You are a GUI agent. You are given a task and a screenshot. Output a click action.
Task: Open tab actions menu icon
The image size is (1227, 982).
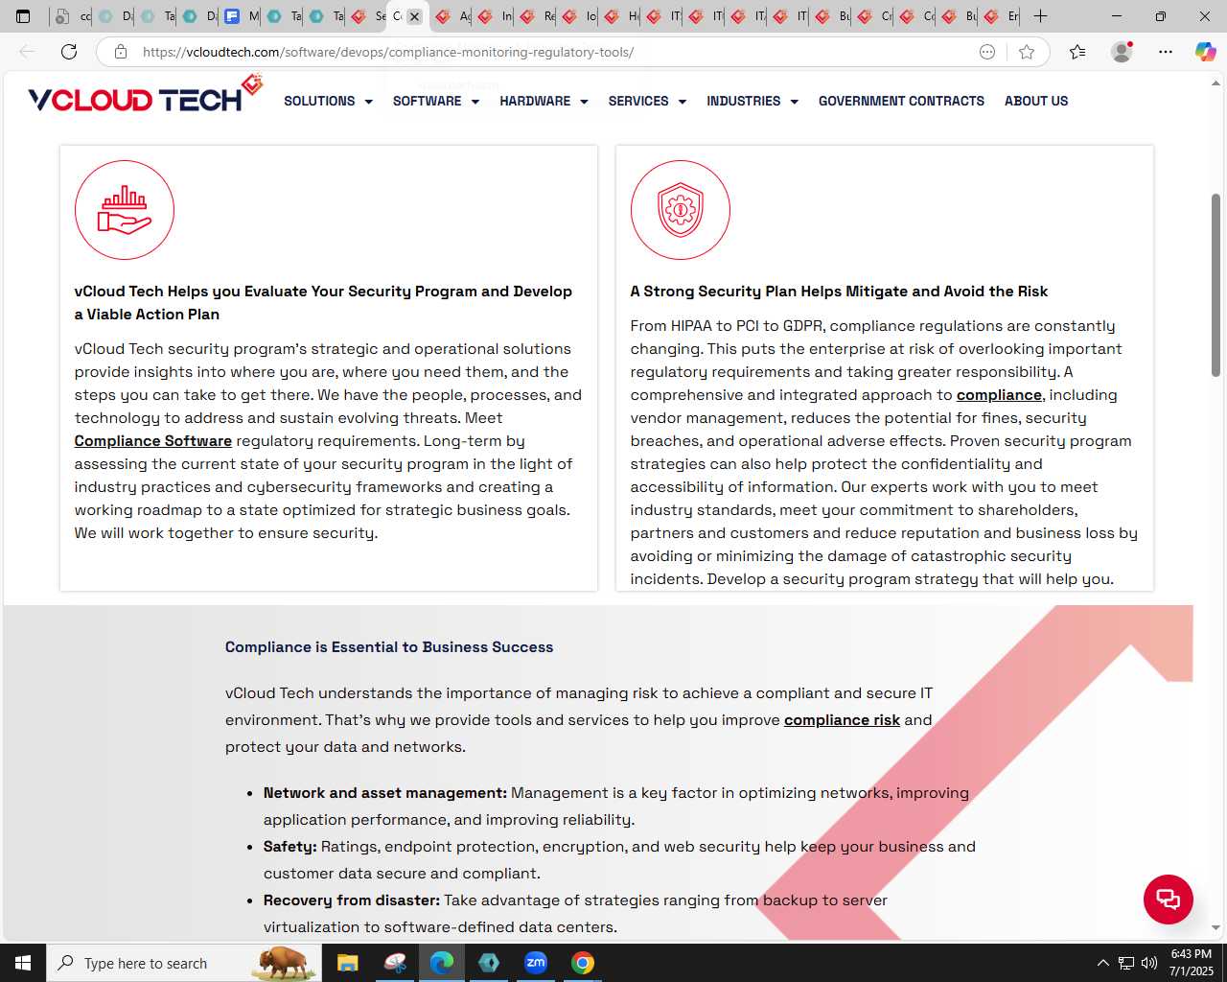(23, 16)
